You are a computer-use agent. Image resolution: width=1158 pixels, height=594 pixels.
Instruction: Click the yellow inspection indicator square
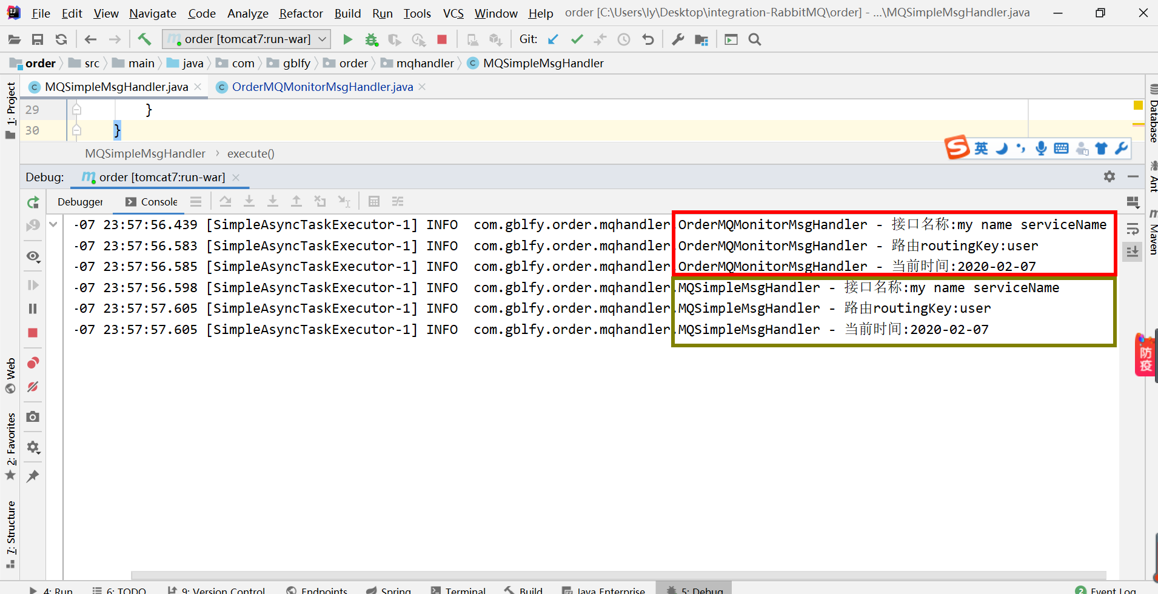coord(1138,105)
